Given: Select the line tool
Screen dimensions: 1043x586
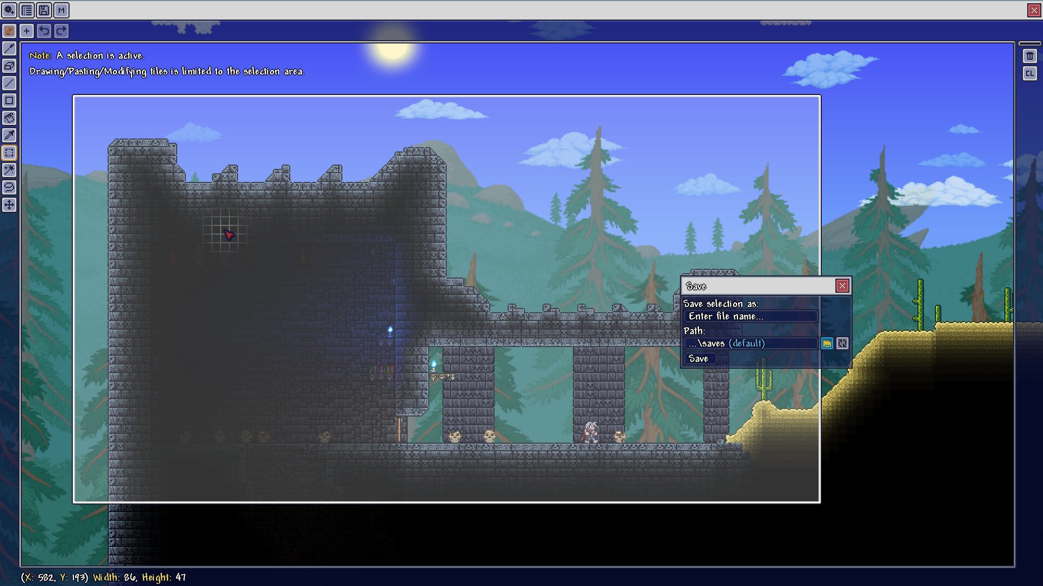Looking at the screenshot, I should [9, 83].
